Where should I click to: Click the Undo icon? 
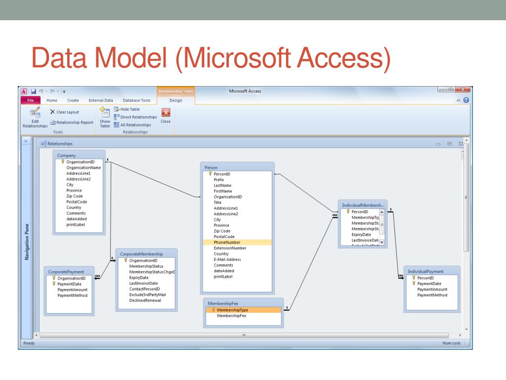pyautogui.click(x=42, y=92)
